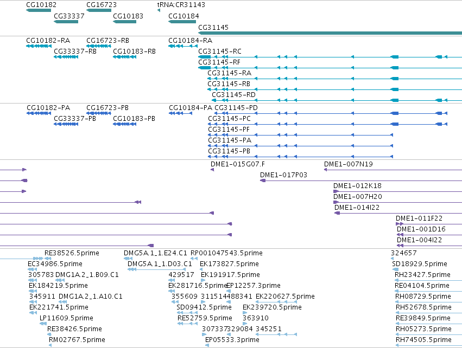Select EST RM02767.5prime

(x=50, y=345)
